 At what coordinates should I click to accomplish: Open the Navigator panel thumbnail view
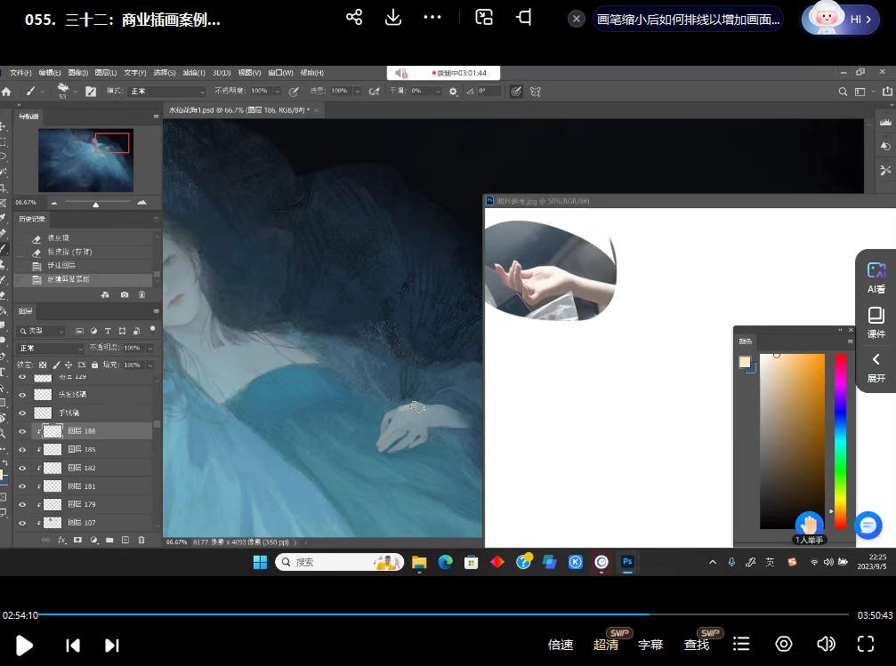coord(85,160)
